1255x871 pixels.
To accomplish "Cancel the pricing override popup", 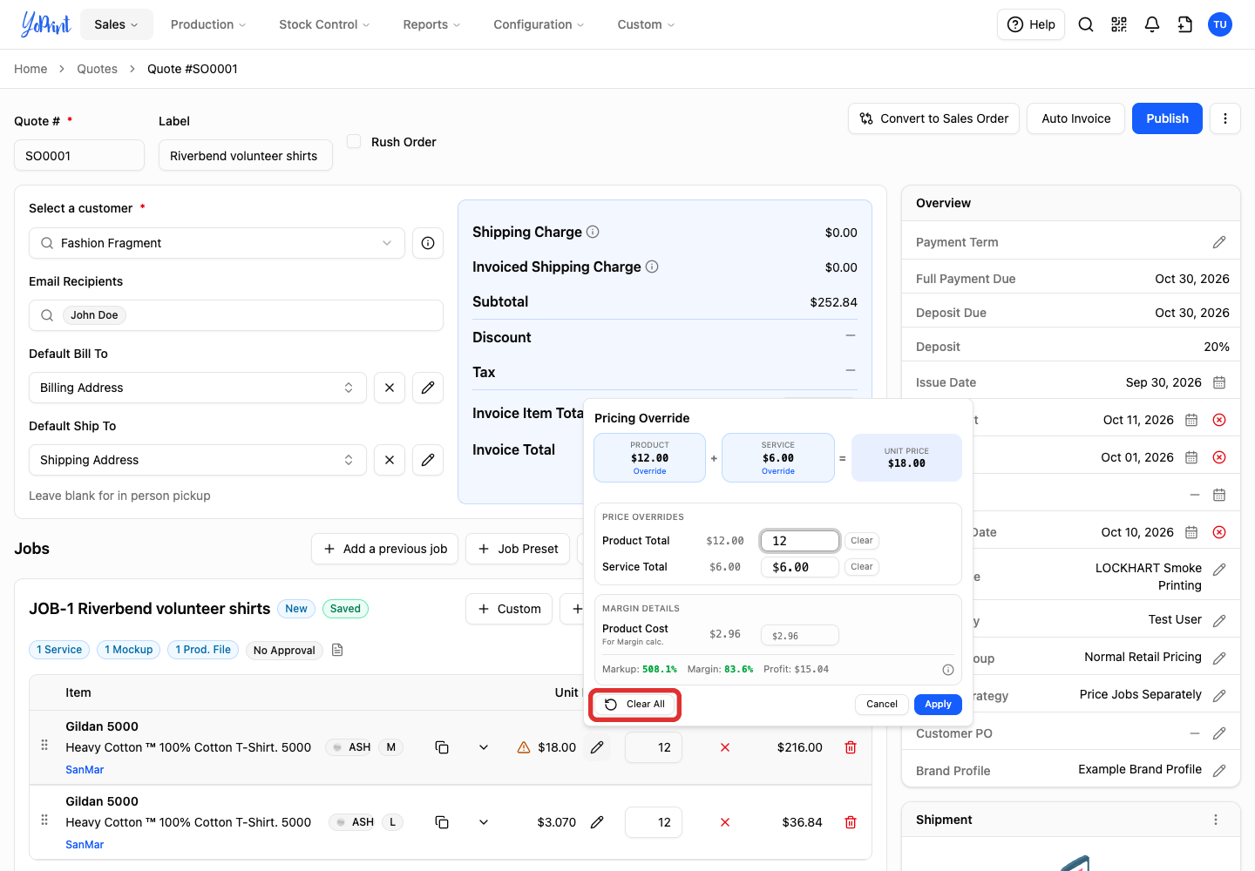I will [882, 704].
